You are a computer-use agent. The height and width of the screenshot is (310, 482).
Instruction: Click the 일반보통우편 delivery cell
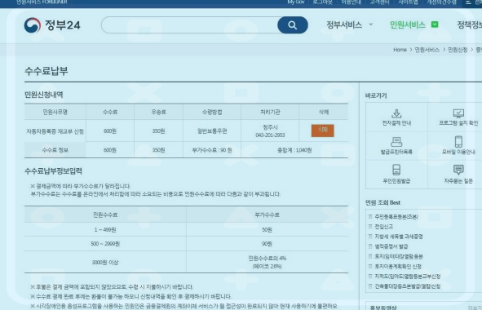point(212,131)
